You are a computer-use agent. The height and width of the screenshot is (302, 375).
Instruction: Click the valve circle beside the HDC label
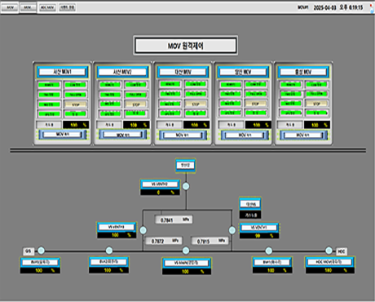[329, 251]
